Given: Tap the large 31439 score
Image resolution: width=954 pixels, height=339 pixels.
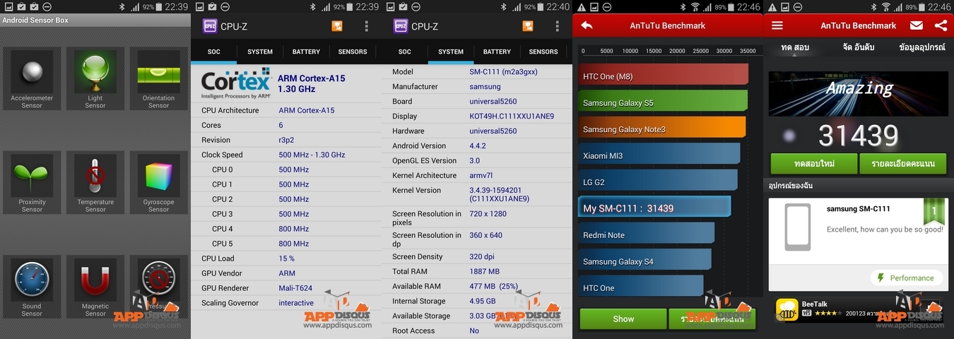Looking at the screenshot, I should [859, 136].
